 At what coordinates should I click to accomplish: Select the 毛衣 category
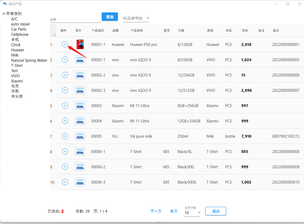pyautogui.click(x=15, y=86)
